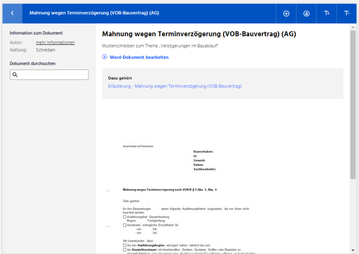
Task: Click download icon beside Word-Dokument bearbeiten
Action: pyautogui.click(x=105, y=57)
